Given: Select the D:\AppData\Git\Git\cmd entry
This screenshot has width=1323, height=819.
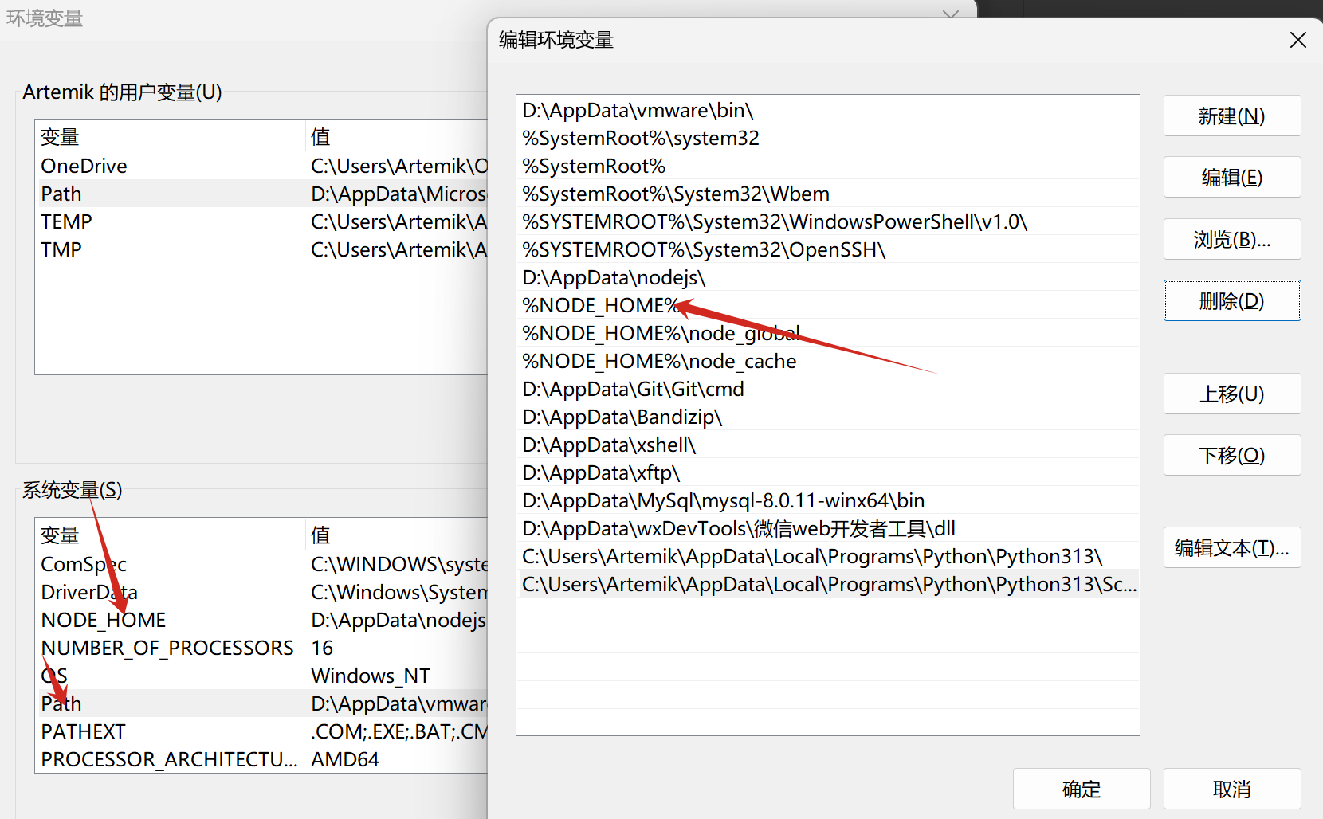Looking at the screenshot, I should click(633, 390).
